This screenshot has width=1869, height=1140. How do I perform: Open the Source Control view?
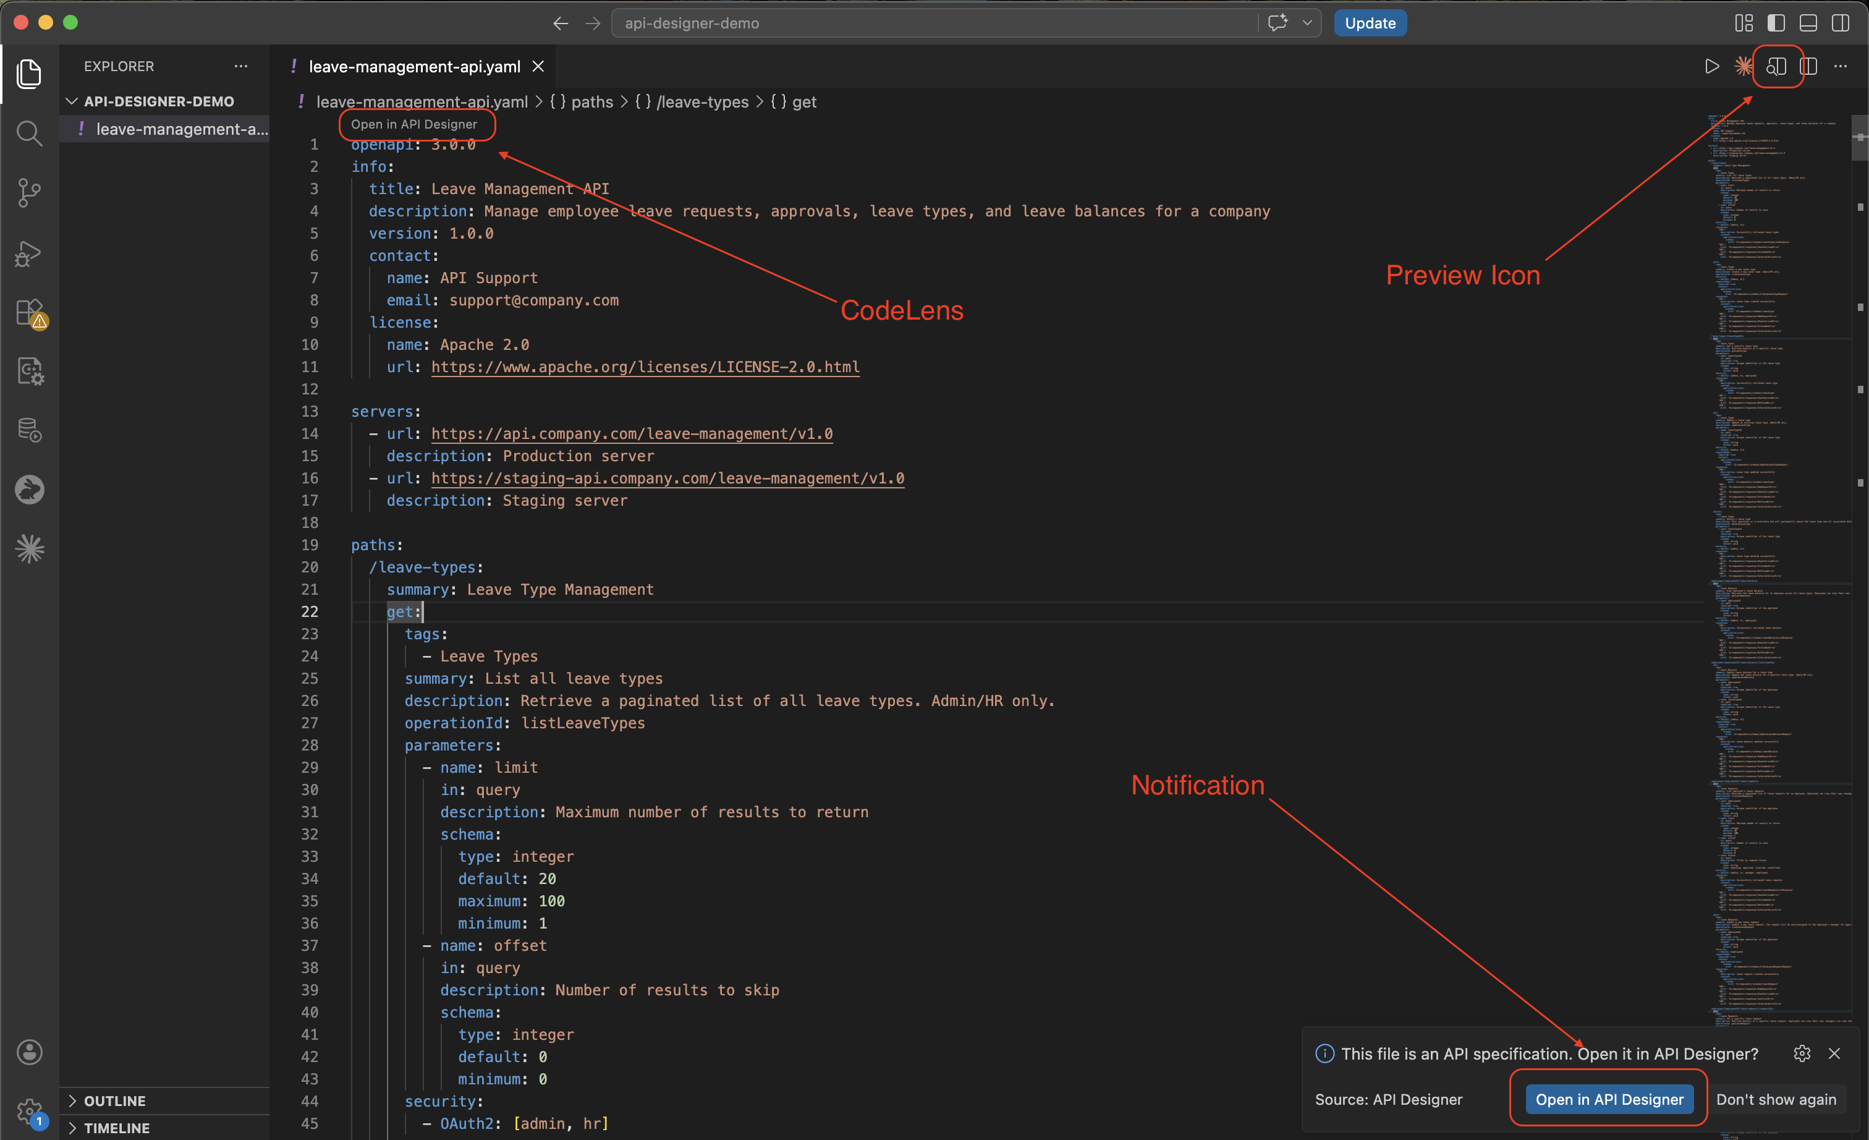(x=29, y=193)
